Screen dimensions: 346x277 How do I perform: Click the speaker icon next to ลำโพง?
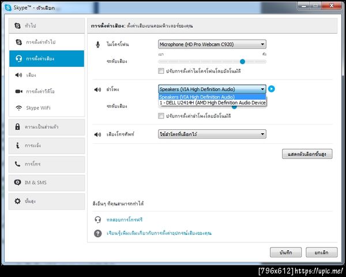click(x=97, y=89)
